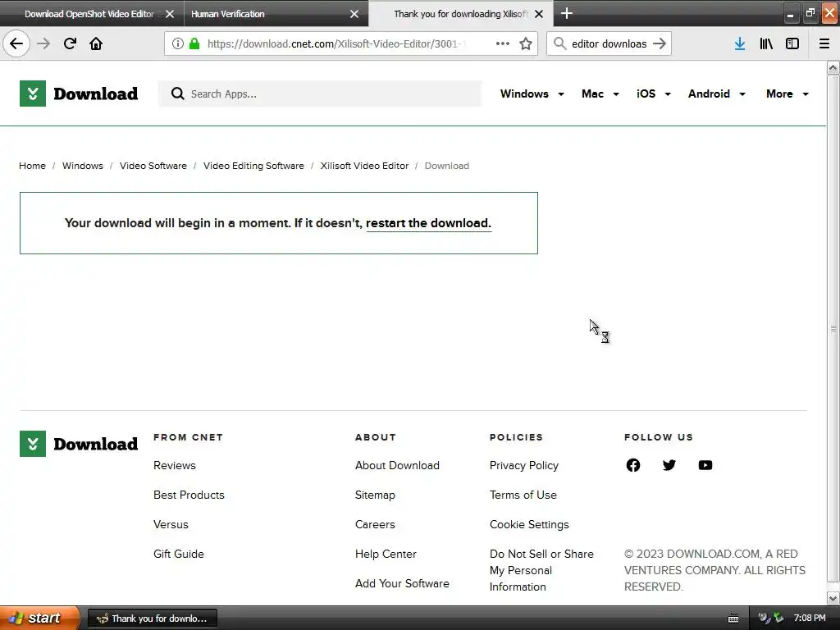Open Video Software breadcrumb link
The width and height of the screenshot is (840, 630).
[x=153, y=166]
